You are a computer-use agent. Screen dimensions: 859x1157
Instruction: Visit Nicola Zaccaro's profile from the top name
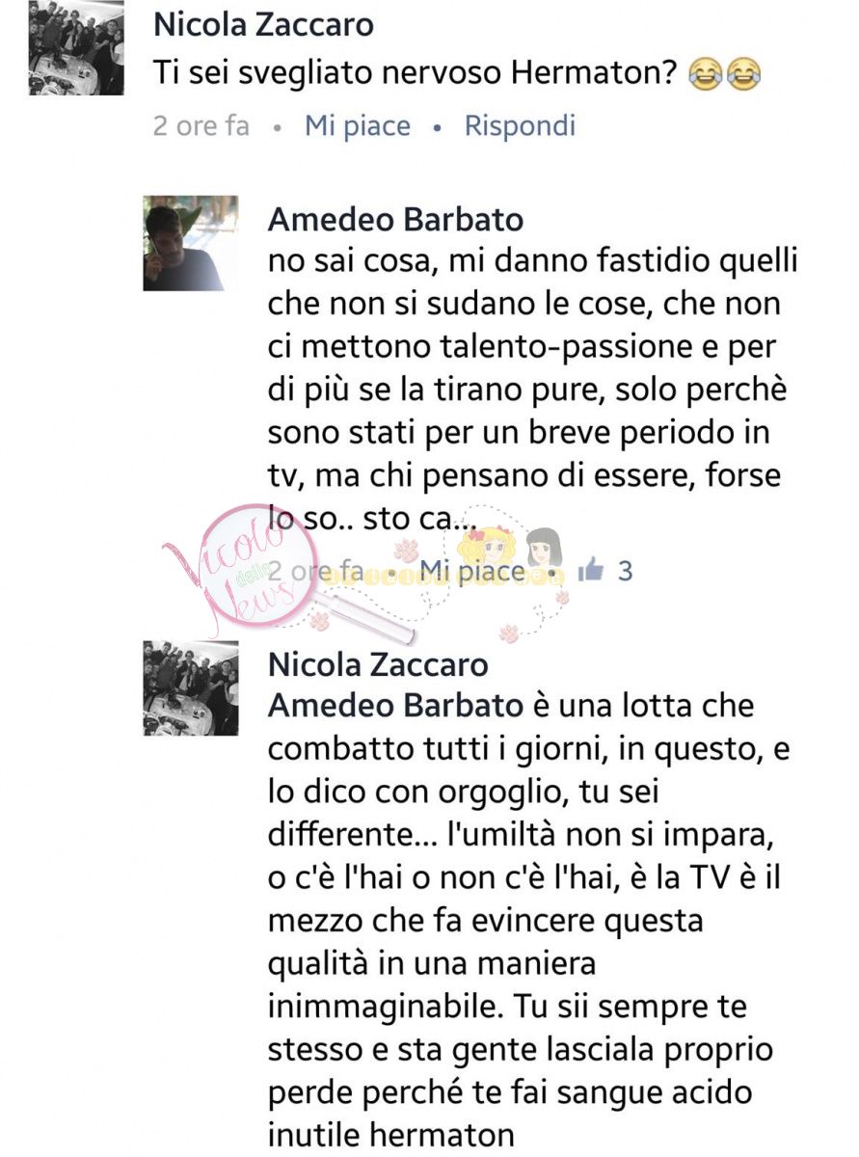(263, 24)
